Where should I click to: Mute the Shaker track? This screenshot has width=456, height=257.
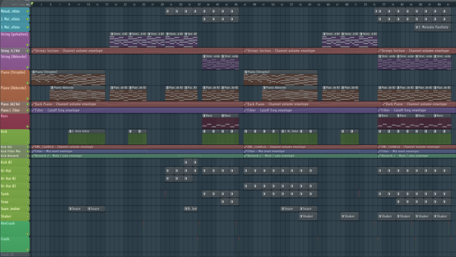pyautogui.click(x=27, y=216)
